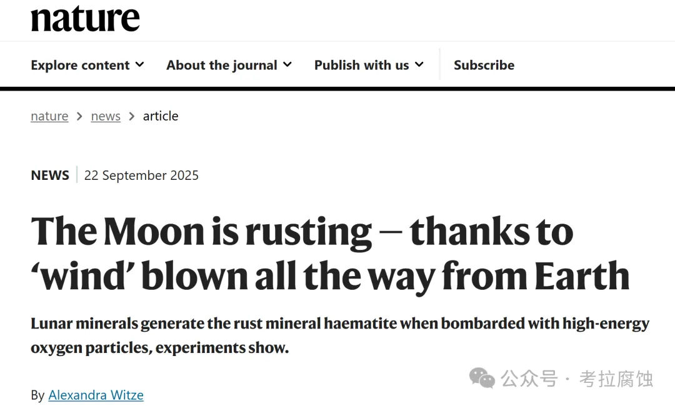Screen dimensions: 675x406
Task: Open the Publish with us menu
Action: pyautogui.click(x=361, y=65)
